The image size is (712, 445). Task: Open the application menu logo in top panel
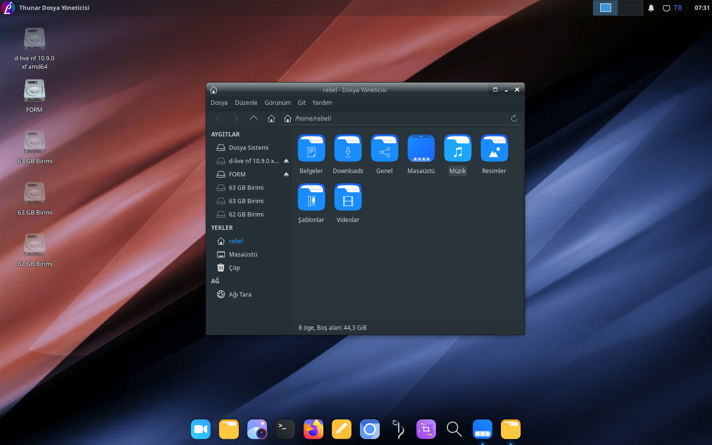pos(8,7)
